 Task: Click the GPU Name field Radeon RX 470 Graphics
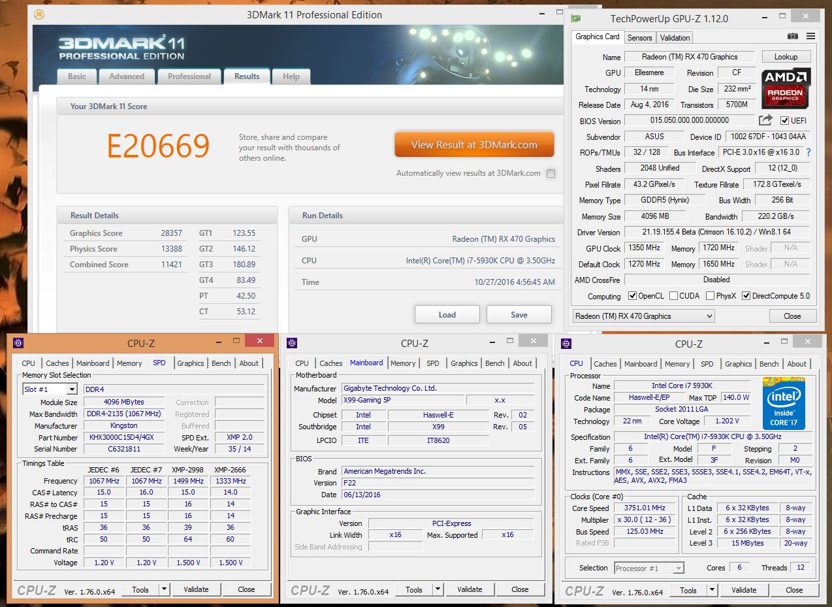(690, 57)
